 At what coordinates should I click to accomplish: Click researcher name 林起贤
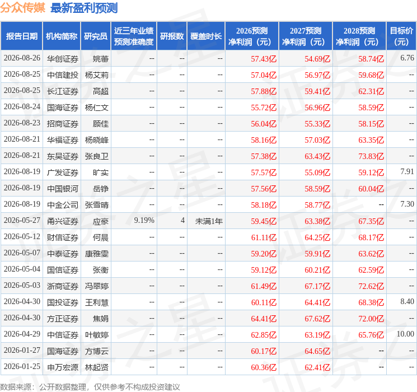click(x=96, y=367)
